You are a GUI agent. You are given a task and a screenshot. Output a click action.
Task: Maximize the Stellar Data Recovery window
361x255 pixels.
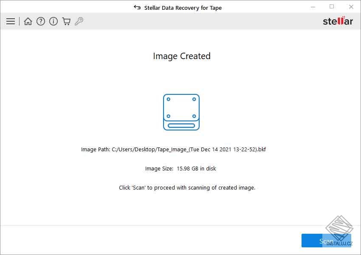(x=332, y=7)
